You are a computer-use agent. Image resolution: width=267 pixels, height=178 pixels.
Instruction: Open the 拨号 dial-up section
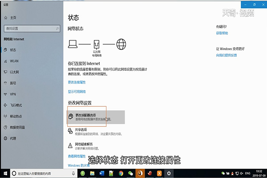tap(12, 83)
